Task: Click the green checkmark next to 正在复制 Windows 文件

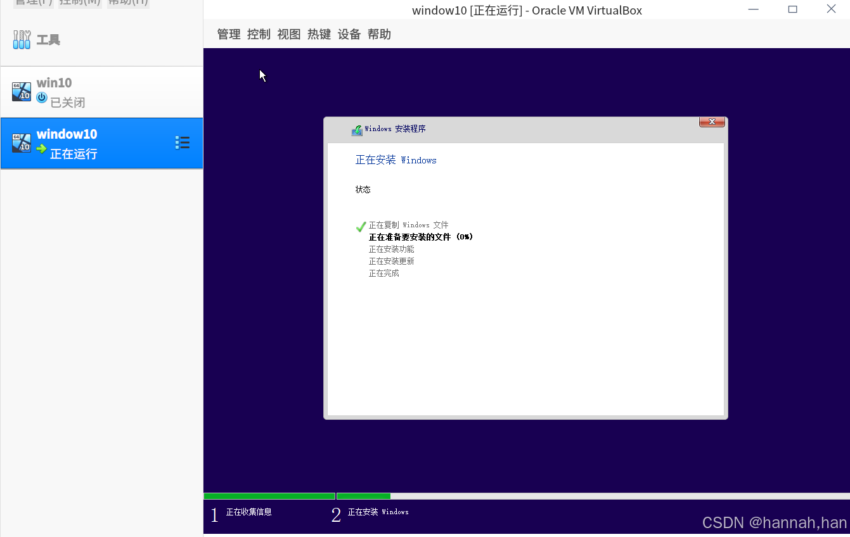Action: pyautogui.click(x=361, y=226)
